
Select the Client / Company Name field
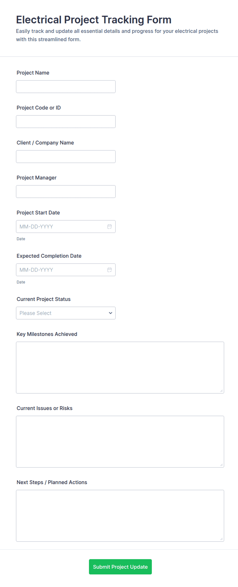tap(66, 156)
